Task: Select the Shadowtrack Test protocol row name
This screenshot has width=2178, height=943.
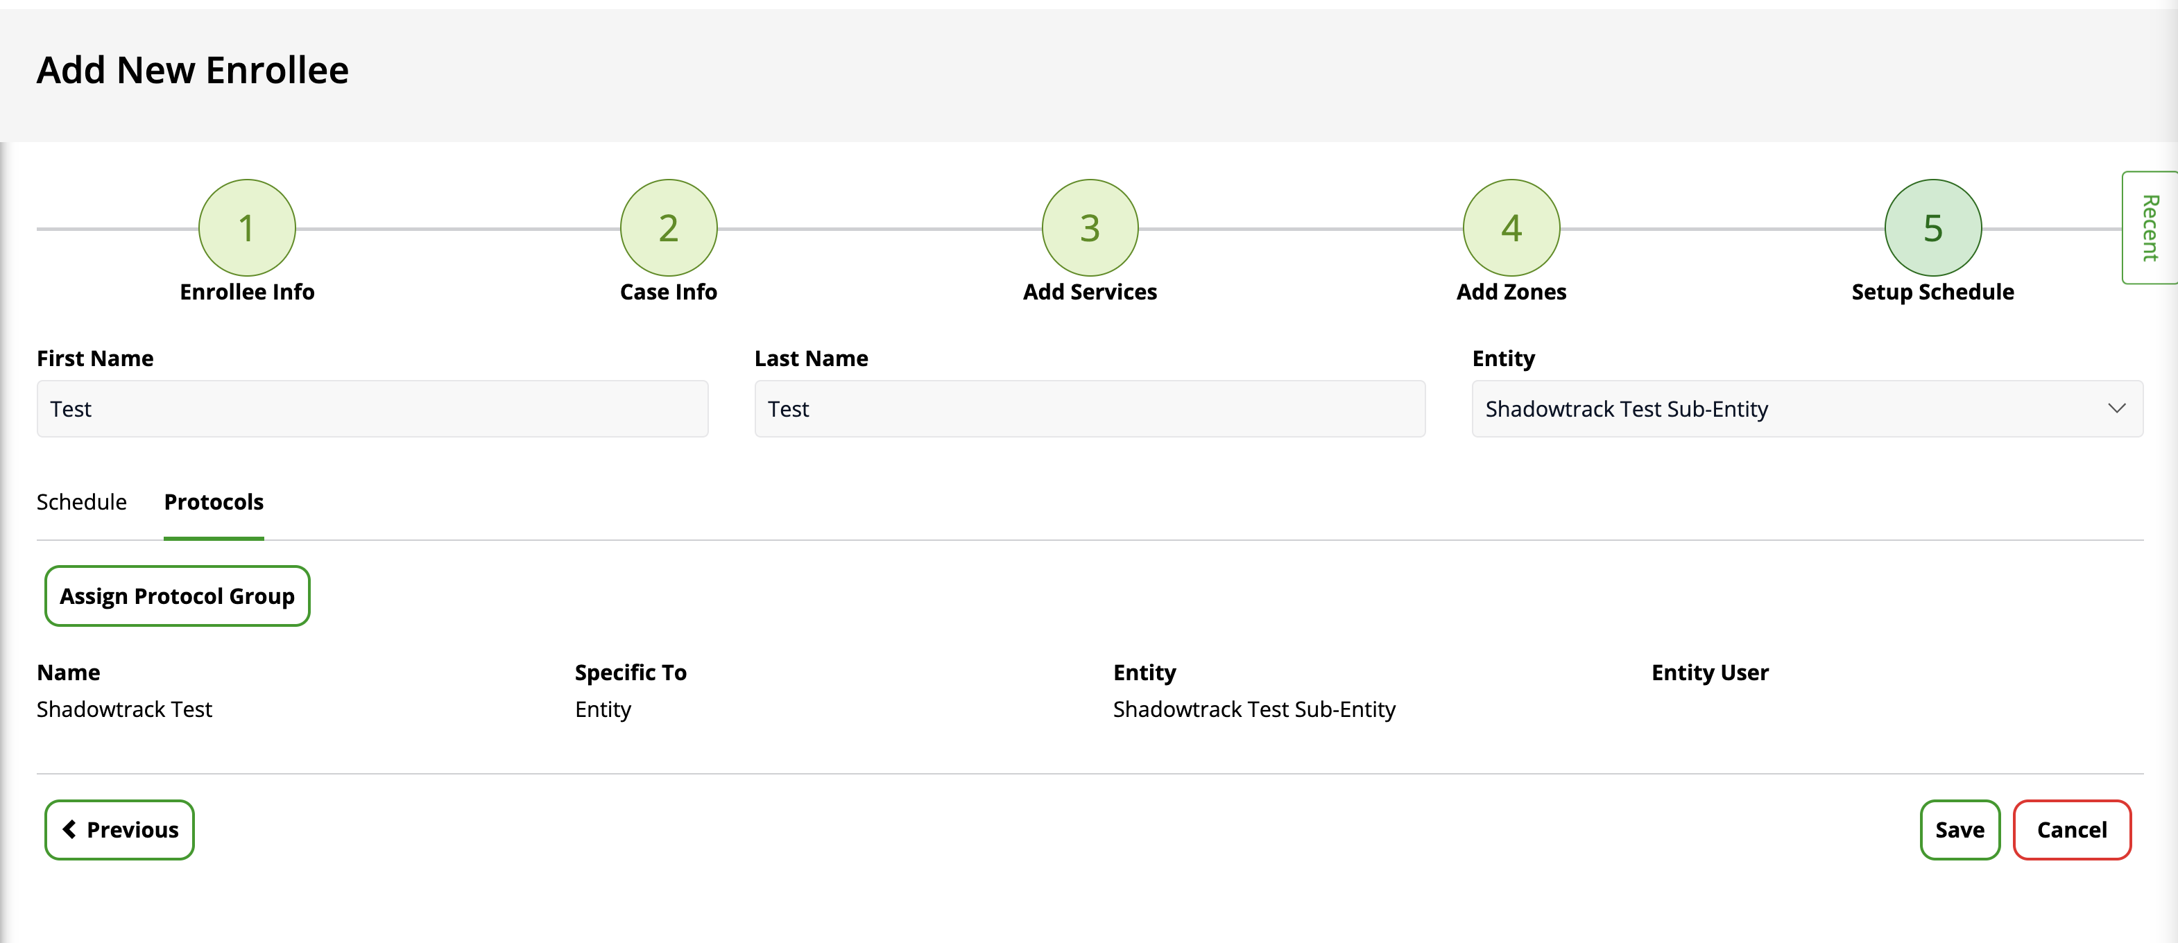Action: (124, 709)
